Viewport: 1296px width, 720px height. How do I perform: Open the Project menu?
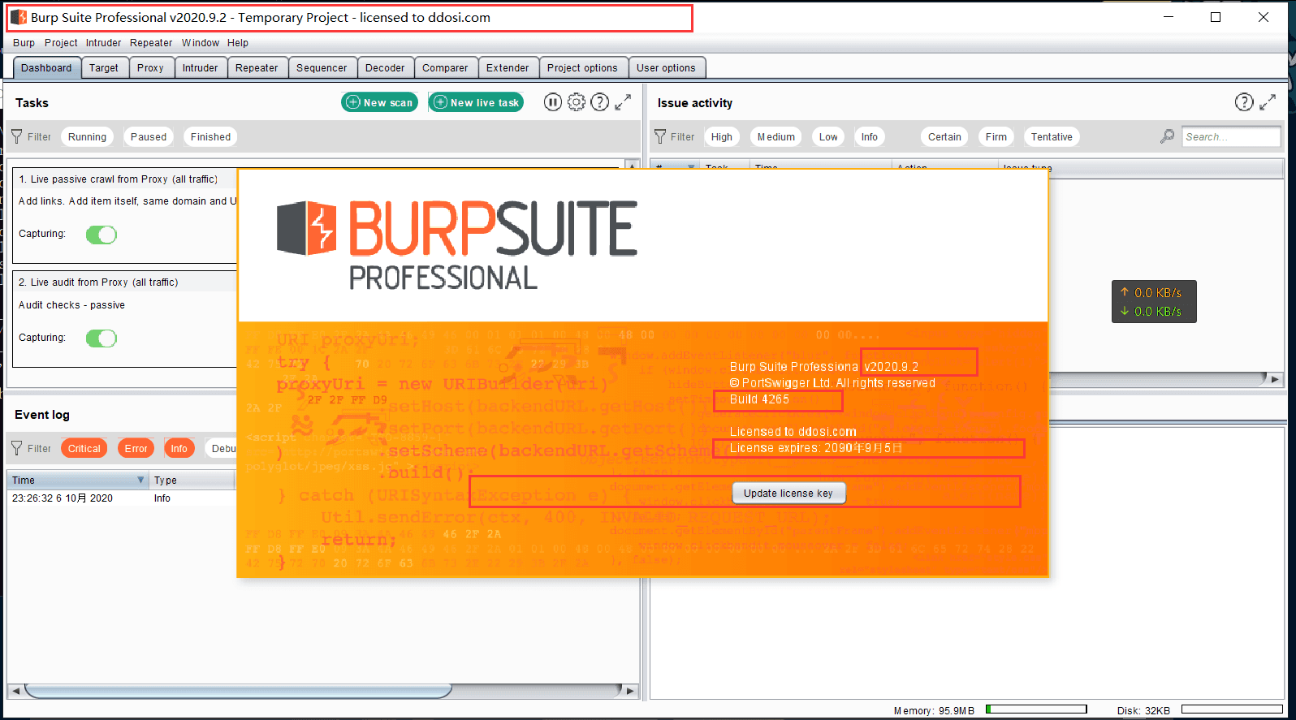click(x=61, y=43)
